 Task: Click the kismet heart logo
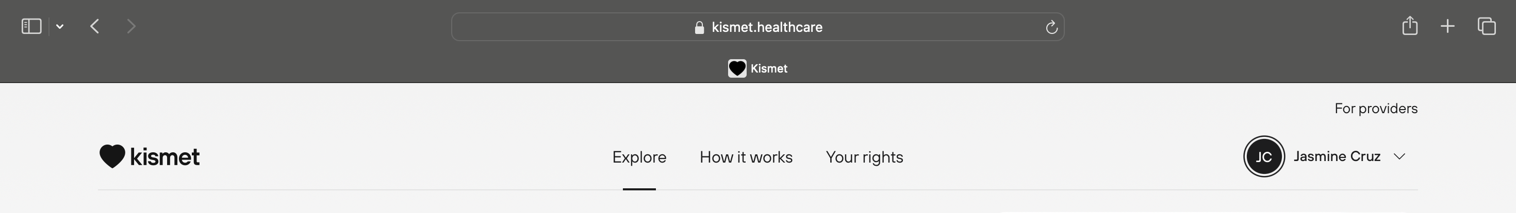coord(112,156)
